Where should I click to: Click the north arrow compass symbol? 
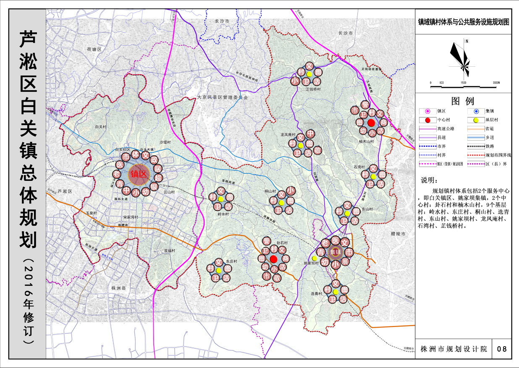point(464,57)
